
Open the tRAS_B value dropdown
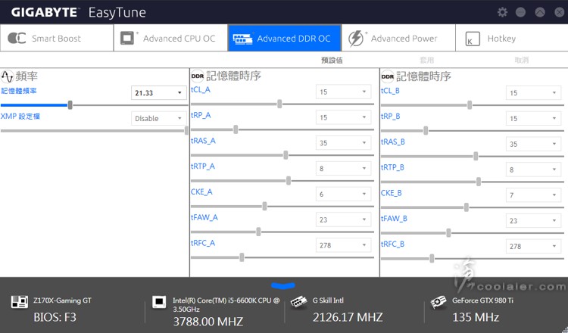[533, 144]
